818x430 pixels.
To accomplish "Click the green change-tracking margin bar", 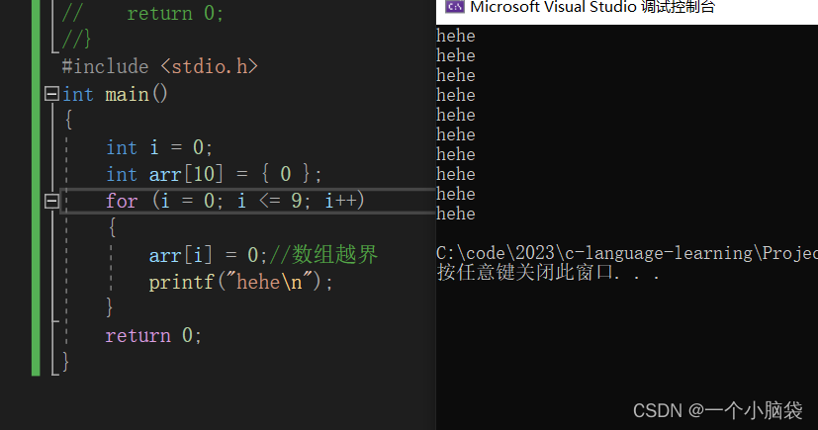I will click(x=36, y=188).
